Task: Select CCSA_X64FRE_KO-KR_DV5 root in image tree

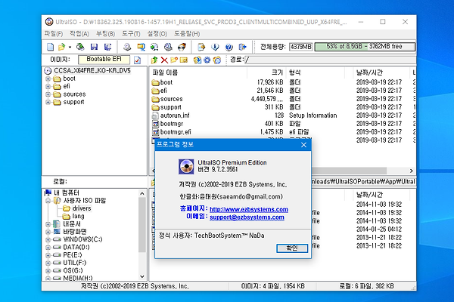Action: pyautogui.click(x=92, y=70)
